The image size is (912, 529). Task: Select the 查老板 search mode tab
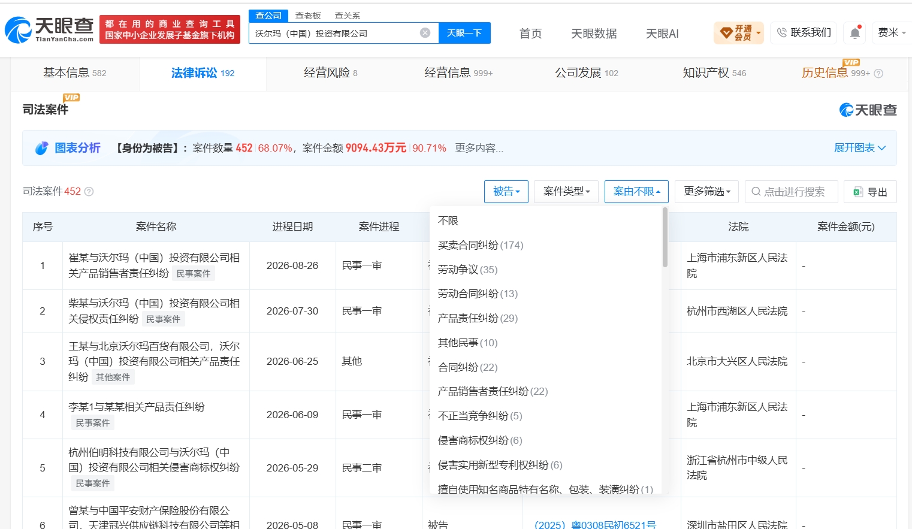[308, 16]
